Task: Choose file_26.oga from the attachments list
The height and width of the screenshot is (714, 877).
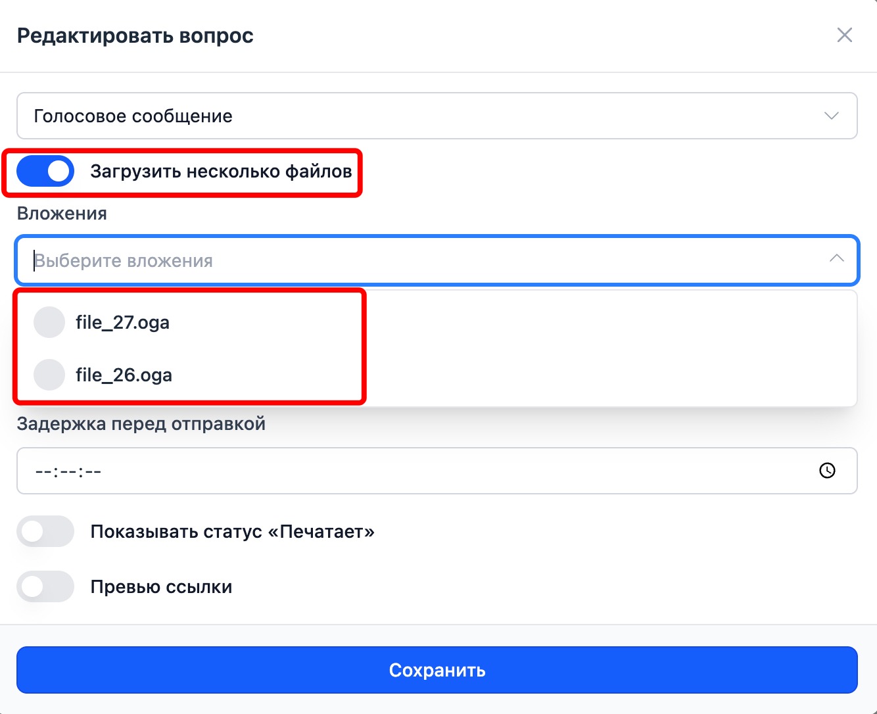Action: 124,375
